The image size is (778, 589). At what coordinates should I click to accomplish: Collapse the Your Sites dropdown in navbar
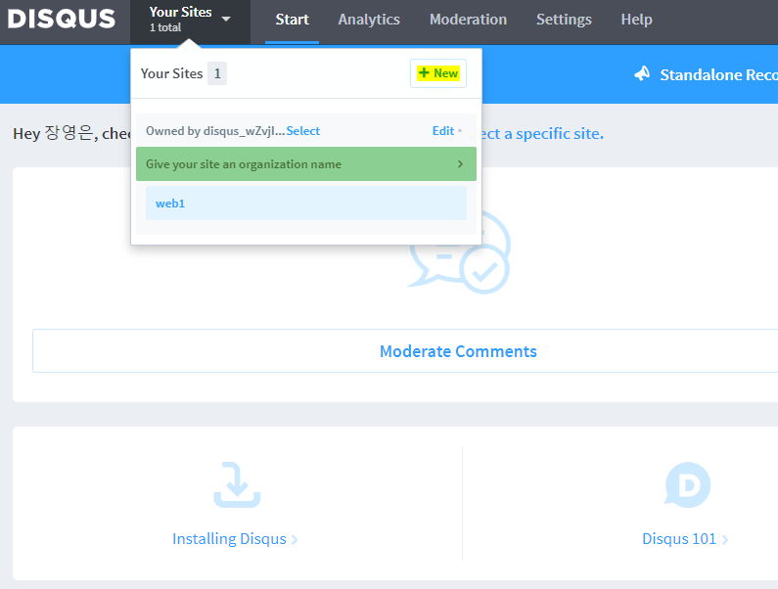click(190, 20)
